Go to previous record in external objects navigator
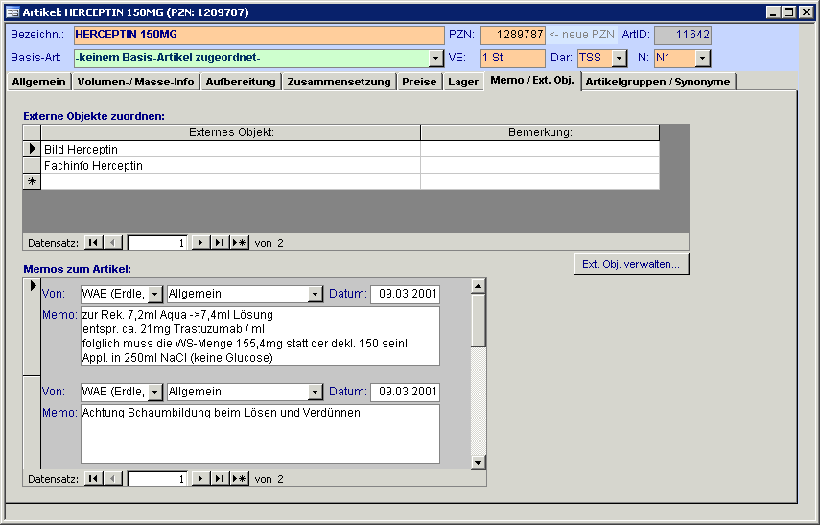Image resolution: width=820 pixels, height=525 pixels. pos(113,243)
